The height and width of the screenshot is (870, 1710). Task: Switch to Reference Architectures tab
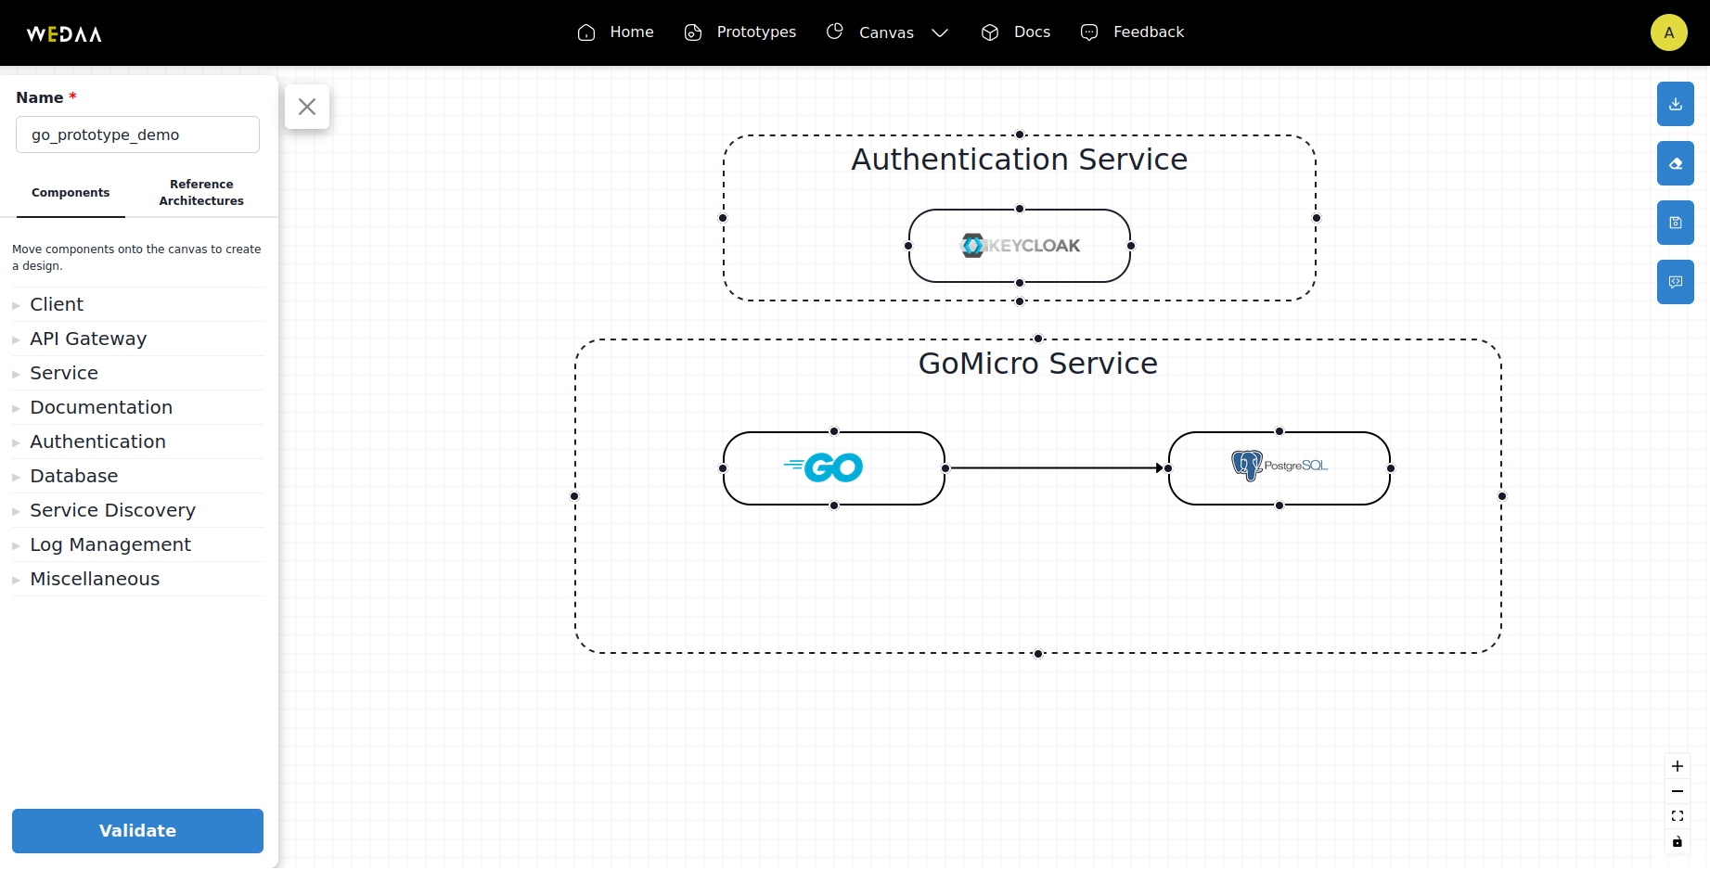(201, 192)
